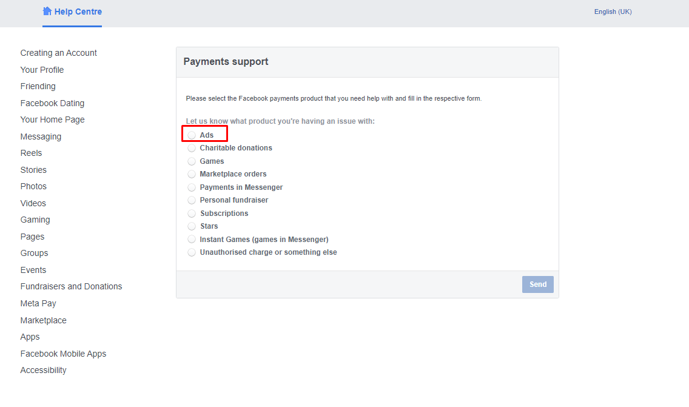This screenshot has height=407, width=689.
Task: Select Payments in Messenger radio button
Action: (192, 187)
